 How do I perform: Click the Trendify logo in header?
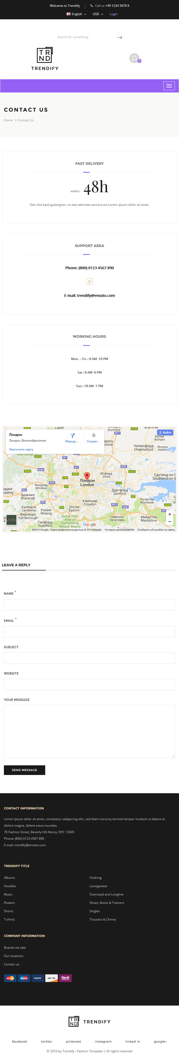[x=45, y=59]
